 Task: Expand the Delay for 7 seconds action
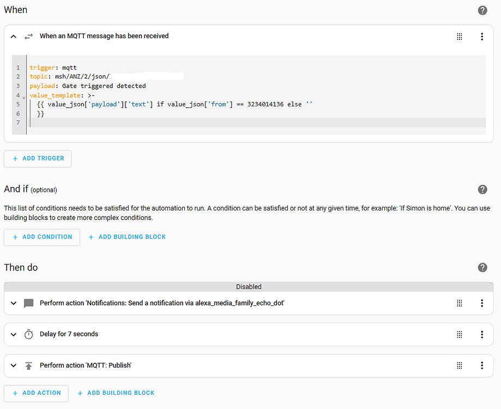14,334
